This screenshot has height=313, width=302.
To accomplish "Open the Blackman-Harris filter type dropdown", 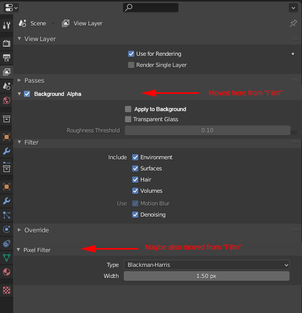I will click(x=206, y=265).
